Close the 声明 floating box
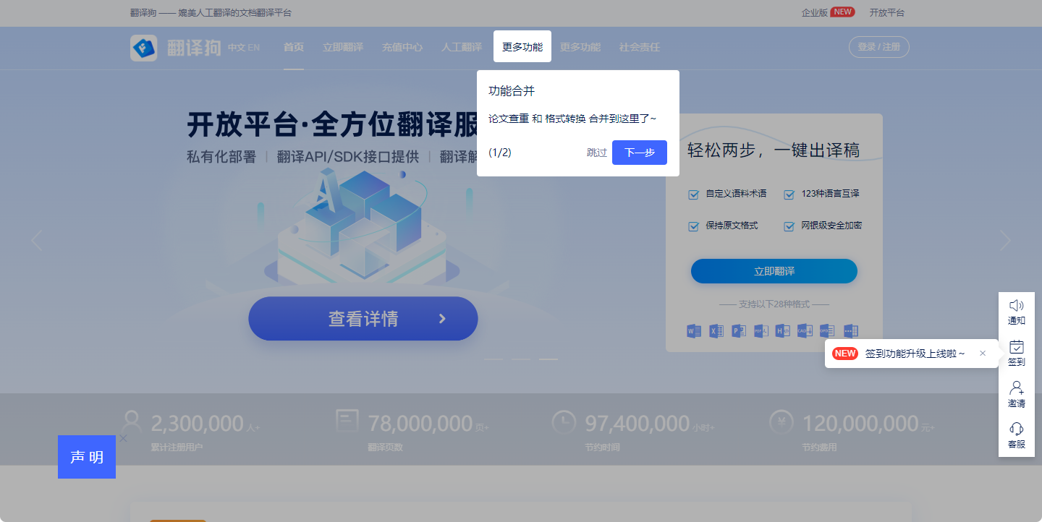The height and width of the screenshot is (522, 1042). click(x=123, y=438)
